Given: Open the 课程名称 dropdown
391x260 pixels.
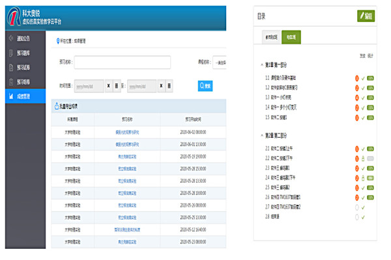Looking at the screenshot, I should 219,62.
